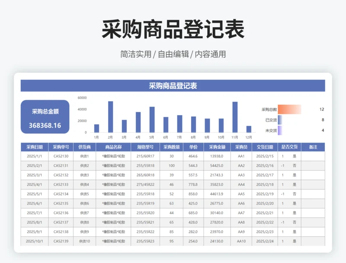Click spec cell 215/60R17
346x263 pixels.
(x=145, y=156)
